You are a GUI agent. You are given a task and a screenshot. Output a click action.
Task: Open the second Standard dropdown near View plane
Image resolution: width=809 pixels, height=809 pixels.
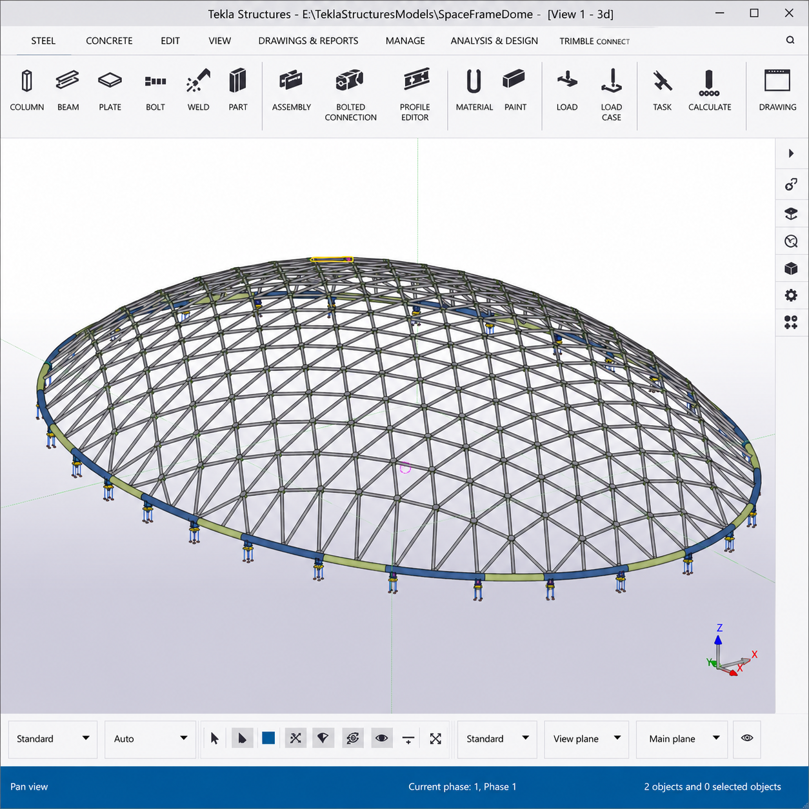pos(497,739)
